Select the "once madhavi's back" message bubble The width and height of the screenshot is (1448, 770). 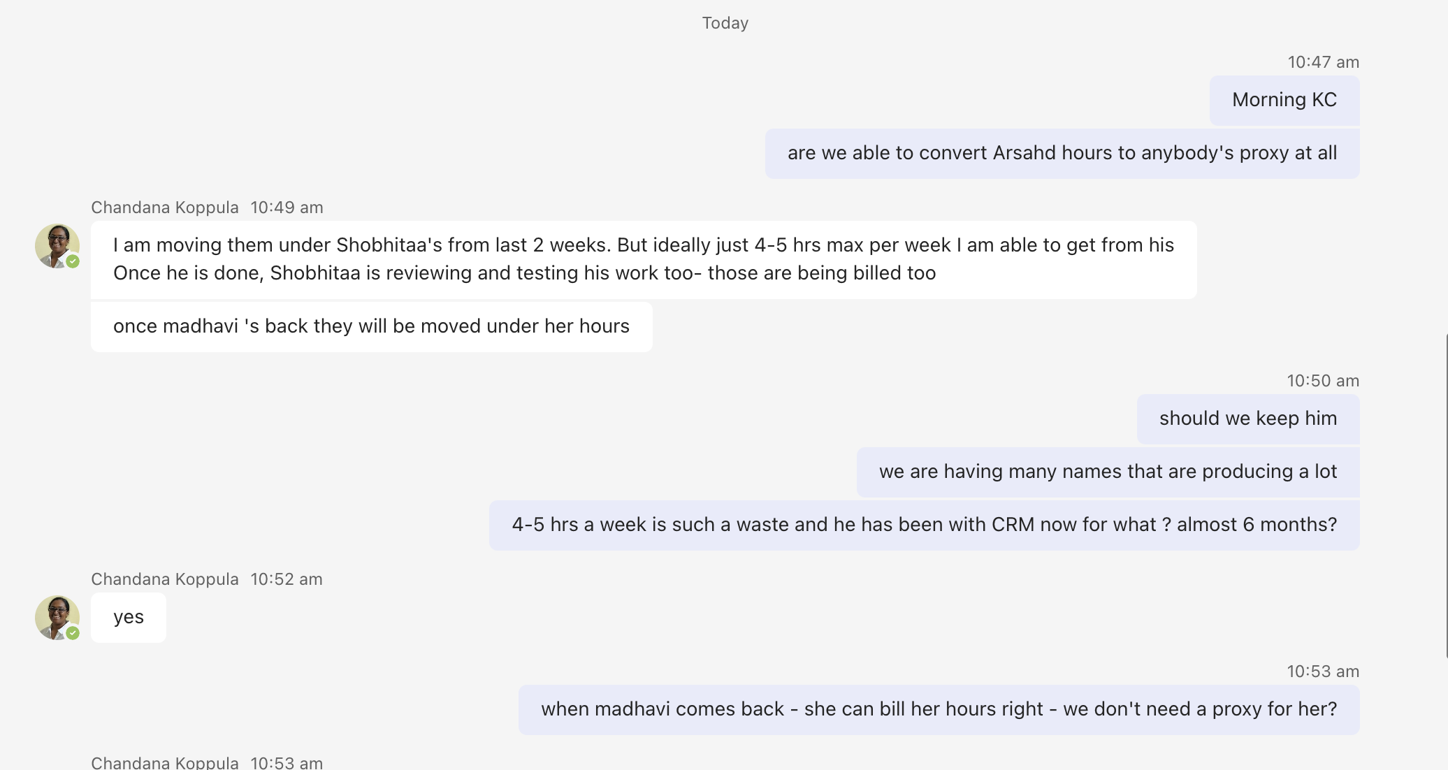pyautogui.click(x=371, y=326)
